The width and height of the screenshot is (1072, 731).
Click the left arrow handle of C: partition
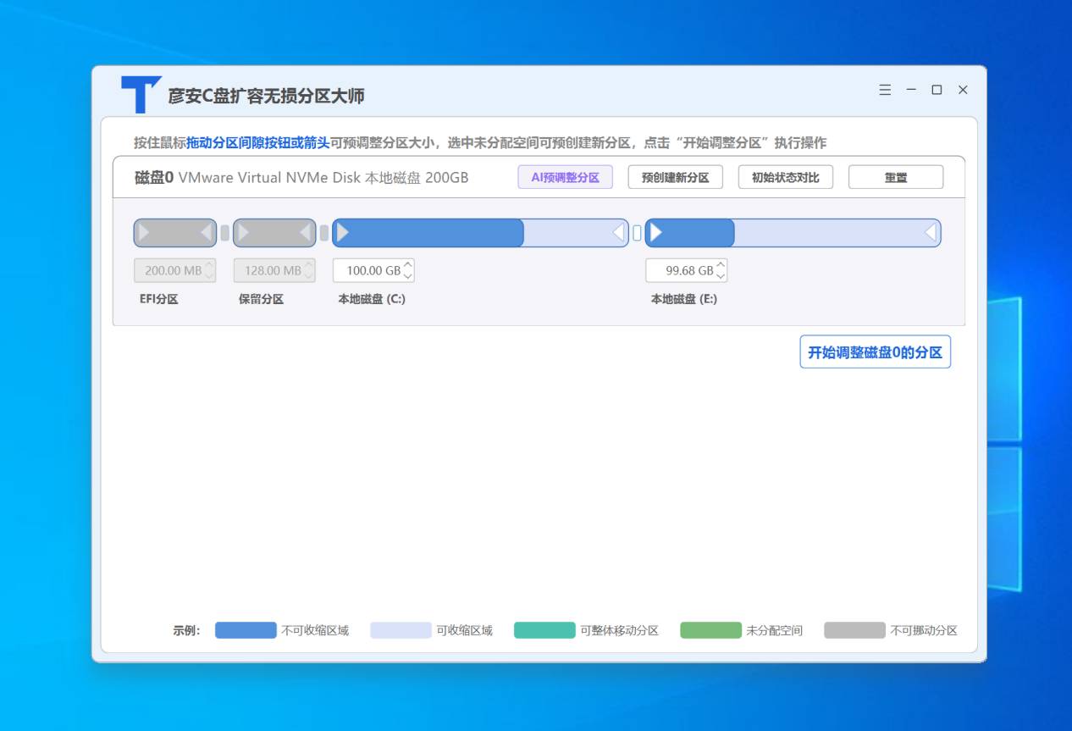[x=343, y=232]
